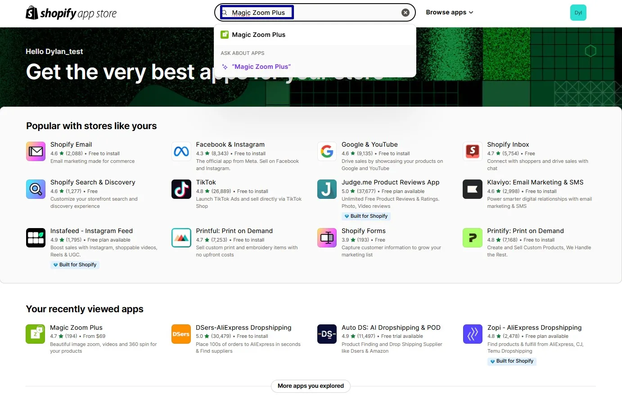Click the Klaviyo app icon
This screenshot has height=395, width=622.
[x=473, y=189]
